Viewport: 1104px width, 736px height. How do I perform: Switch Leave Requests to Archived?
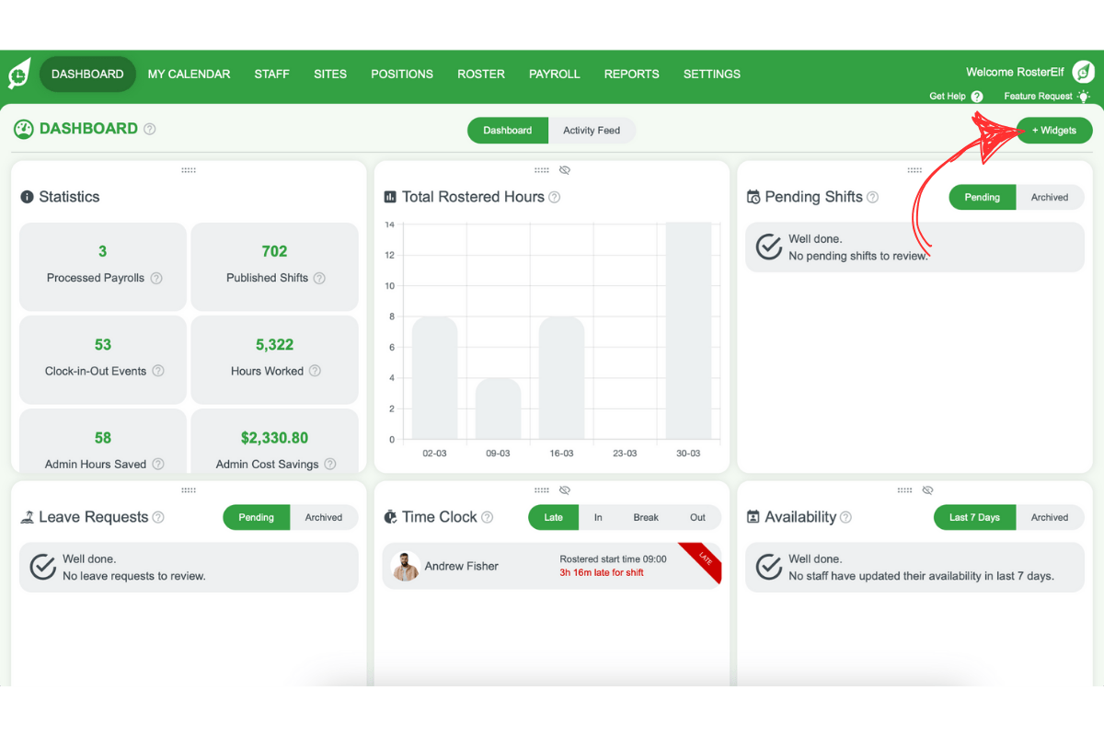pos(324,517)
